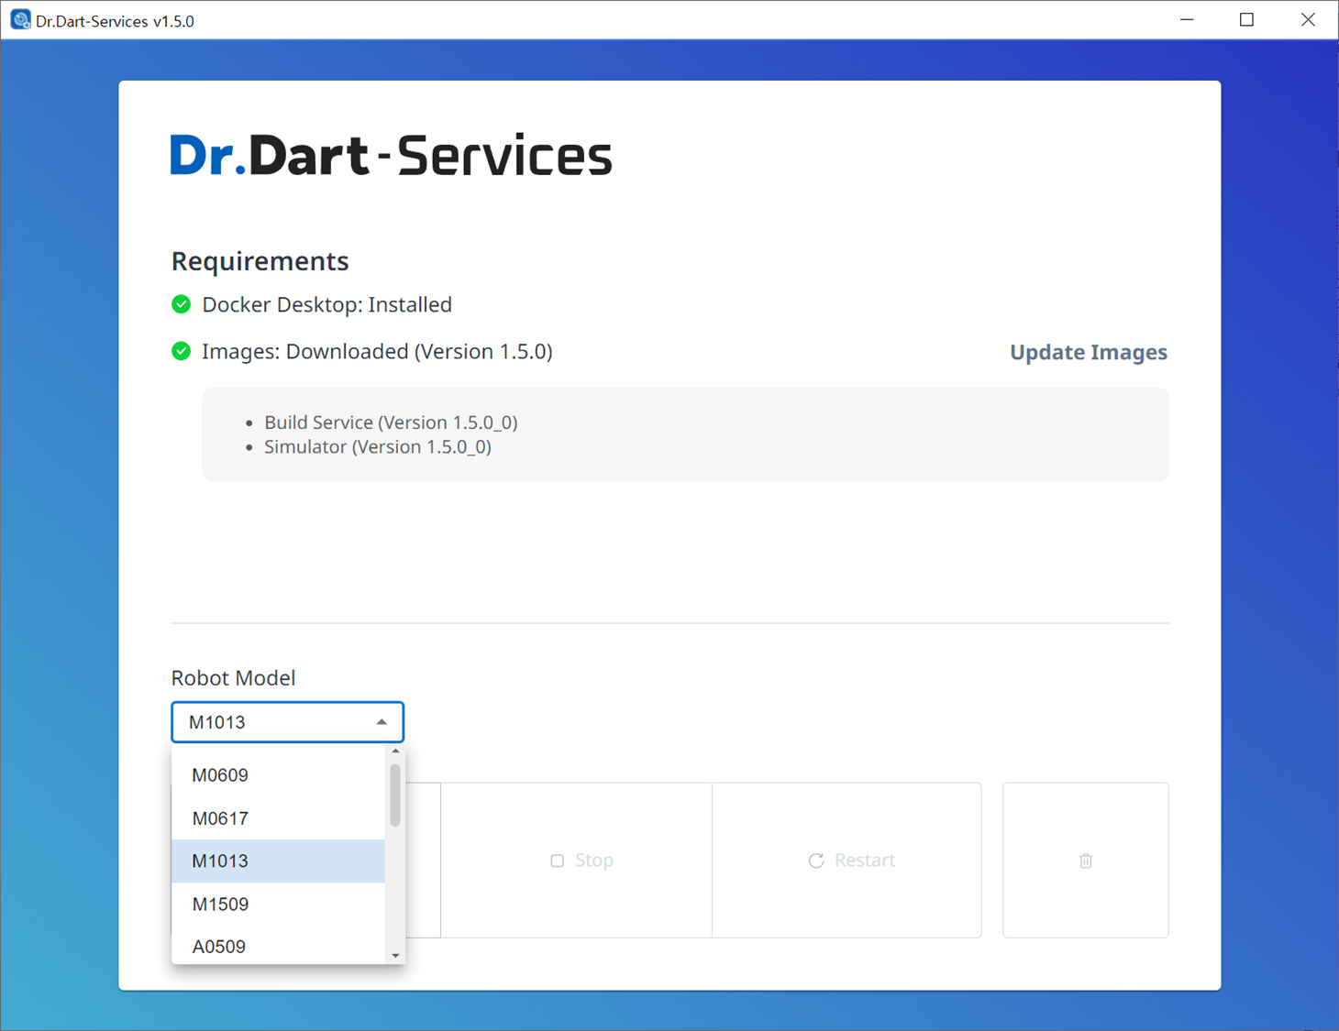Click the Simulator version text
The image size is (1339, 1031).
point(378,447)
